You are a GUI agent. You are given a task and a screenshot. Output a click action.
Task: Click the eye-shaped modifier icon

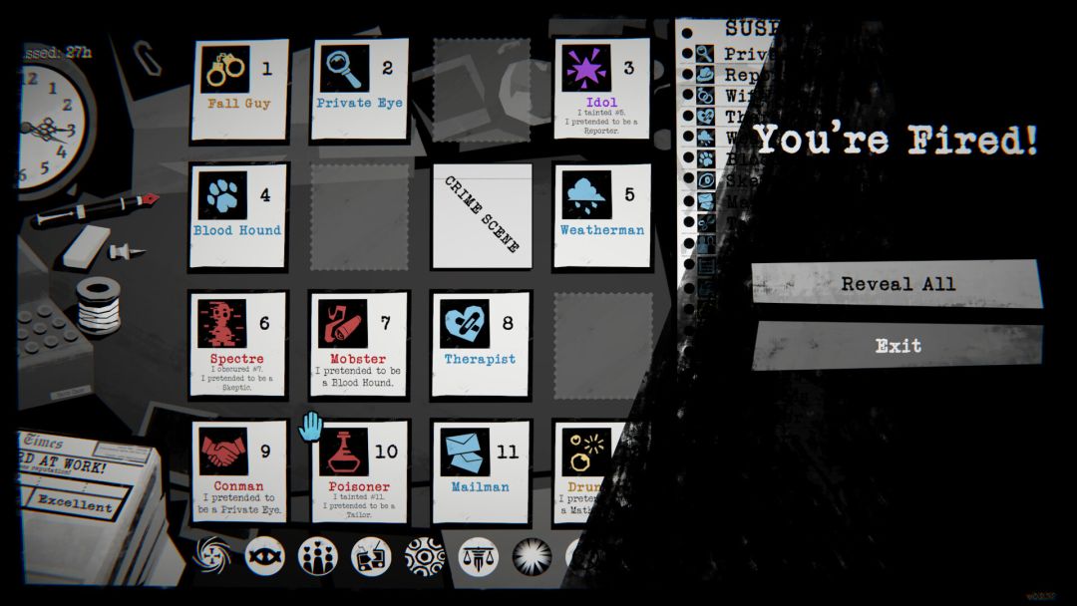pos(264,556)
